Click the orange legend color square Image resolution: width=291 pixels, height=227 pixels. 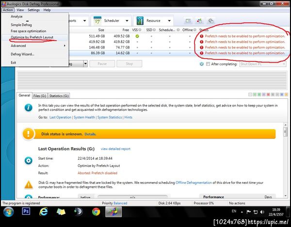(x=286, y=94)
